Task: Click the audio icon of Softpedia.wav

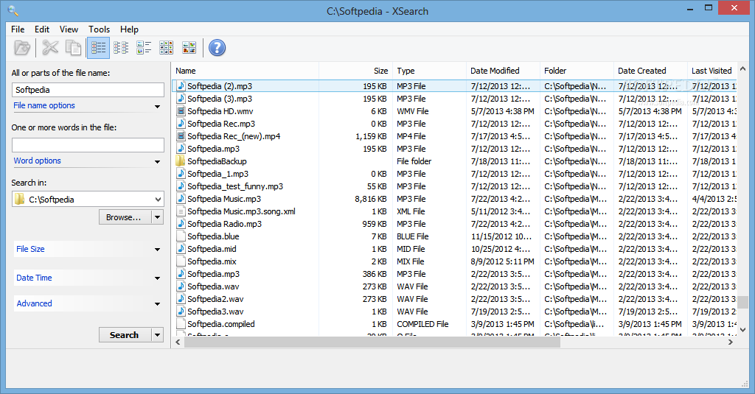Action: 181,286
